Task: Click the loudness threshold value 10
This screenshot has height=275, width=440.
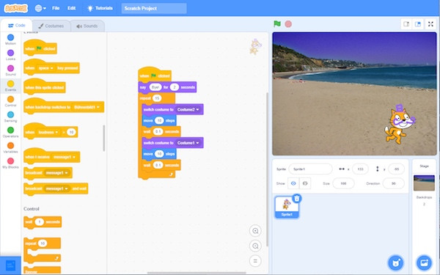Action: [x=71, y=132]
